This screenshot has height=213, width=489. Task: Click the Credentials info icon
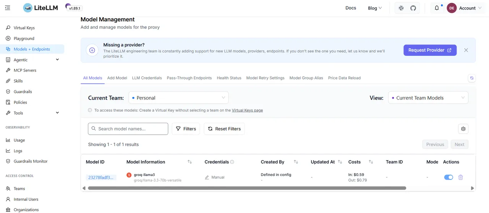(x=232, y=162)
